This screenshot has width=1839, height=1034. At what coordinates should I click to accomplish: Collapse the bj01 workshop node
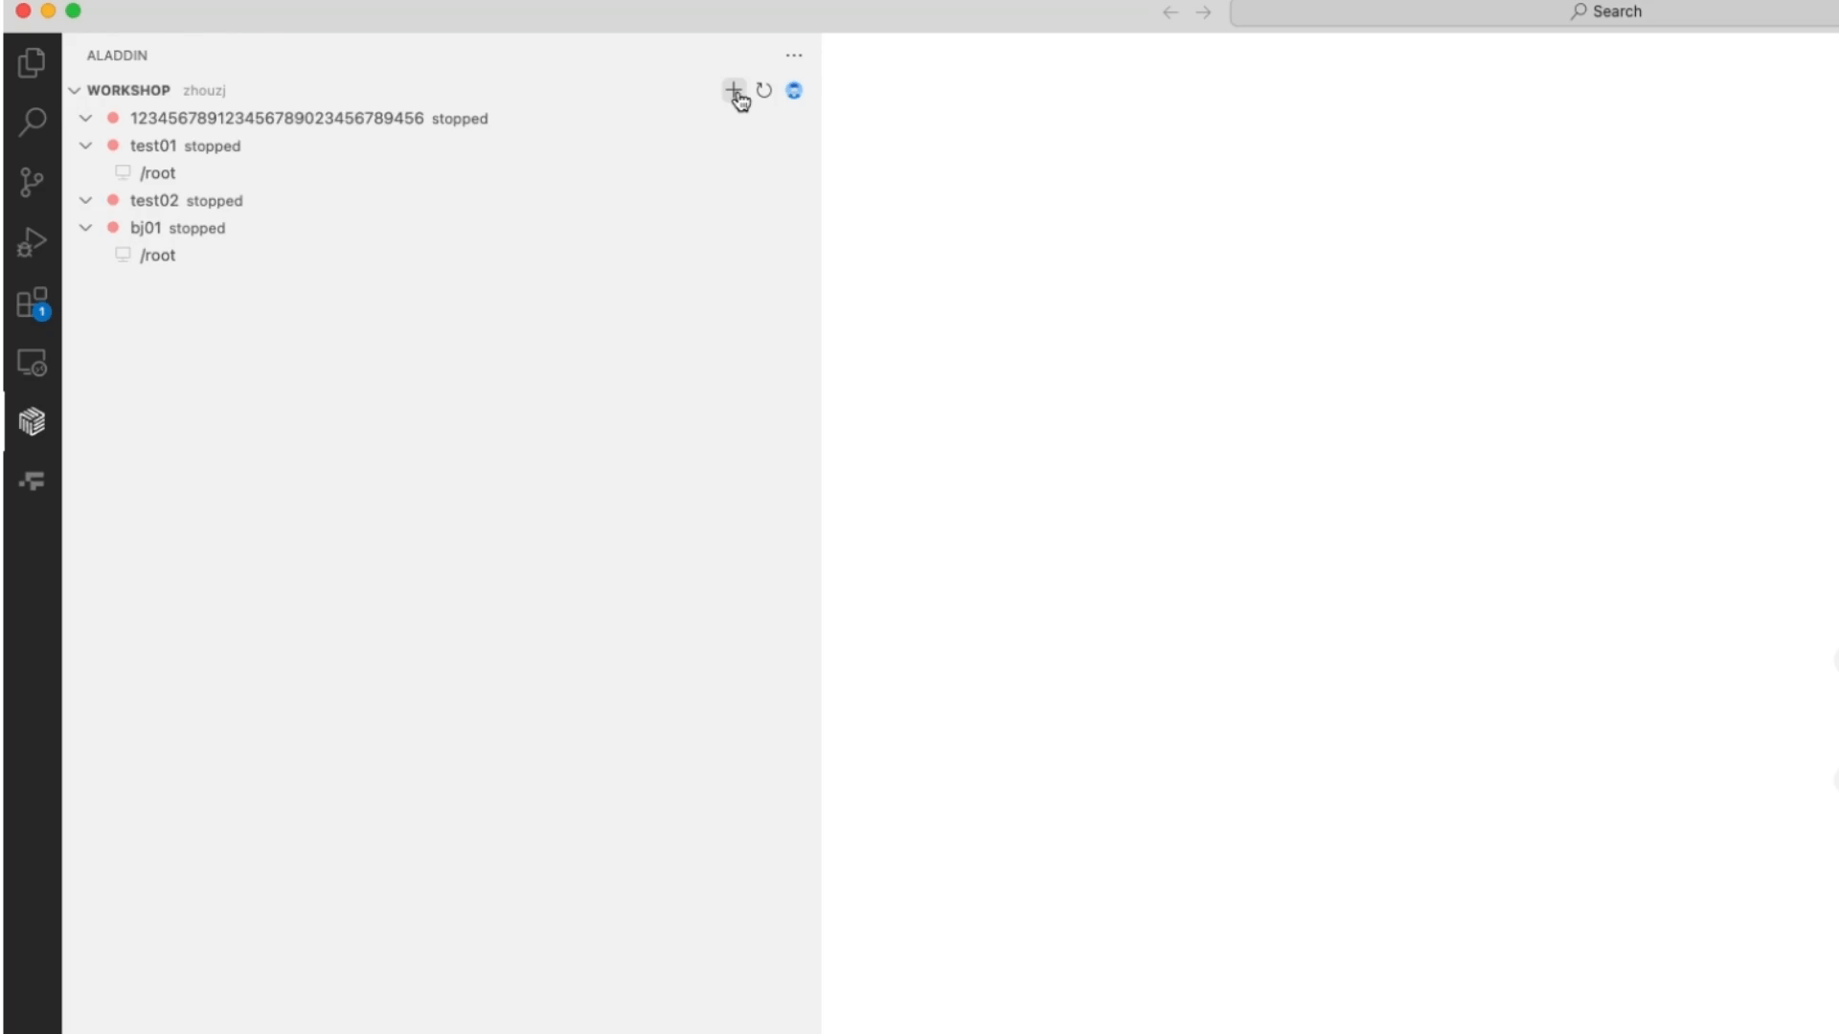point(86,228)
